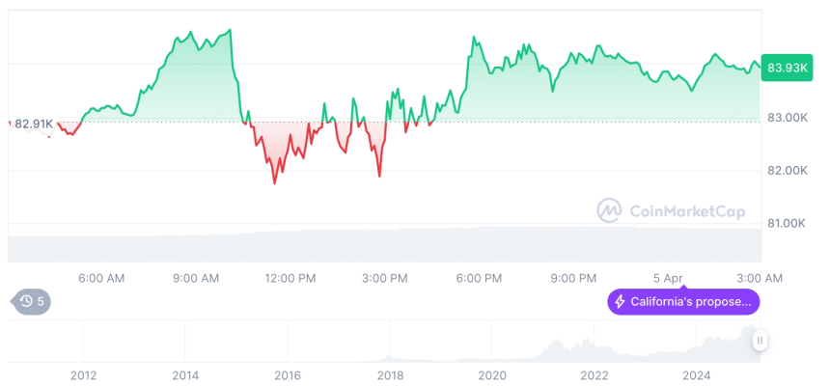Click the 83.00K y-axis label
The height and width of the screenshot is (387, 830).
786,118
